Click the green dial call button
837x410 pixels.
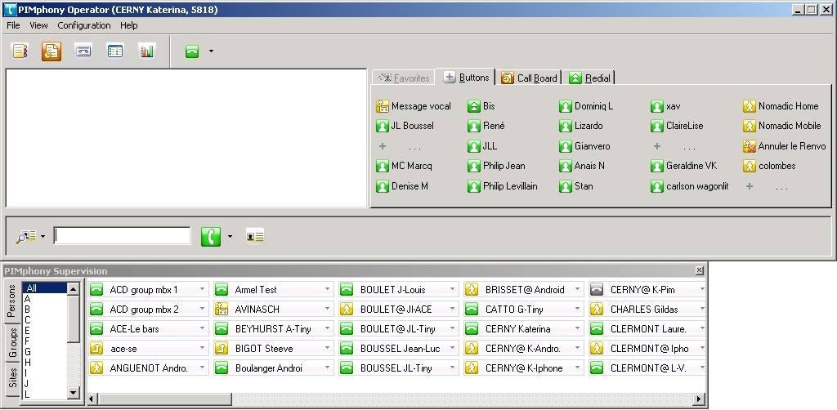(x=211, y=236)
